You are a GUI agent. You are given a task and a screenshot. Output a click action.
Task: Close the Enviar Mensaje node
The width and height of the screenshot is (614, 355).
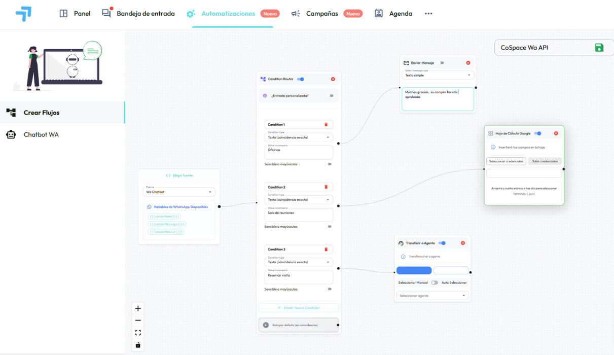[468, 63]
